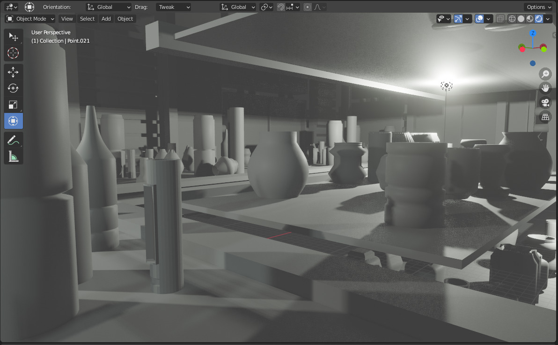Open the Object Mode selector
Screen dimensions: 558x345
[x=30, y=19]
